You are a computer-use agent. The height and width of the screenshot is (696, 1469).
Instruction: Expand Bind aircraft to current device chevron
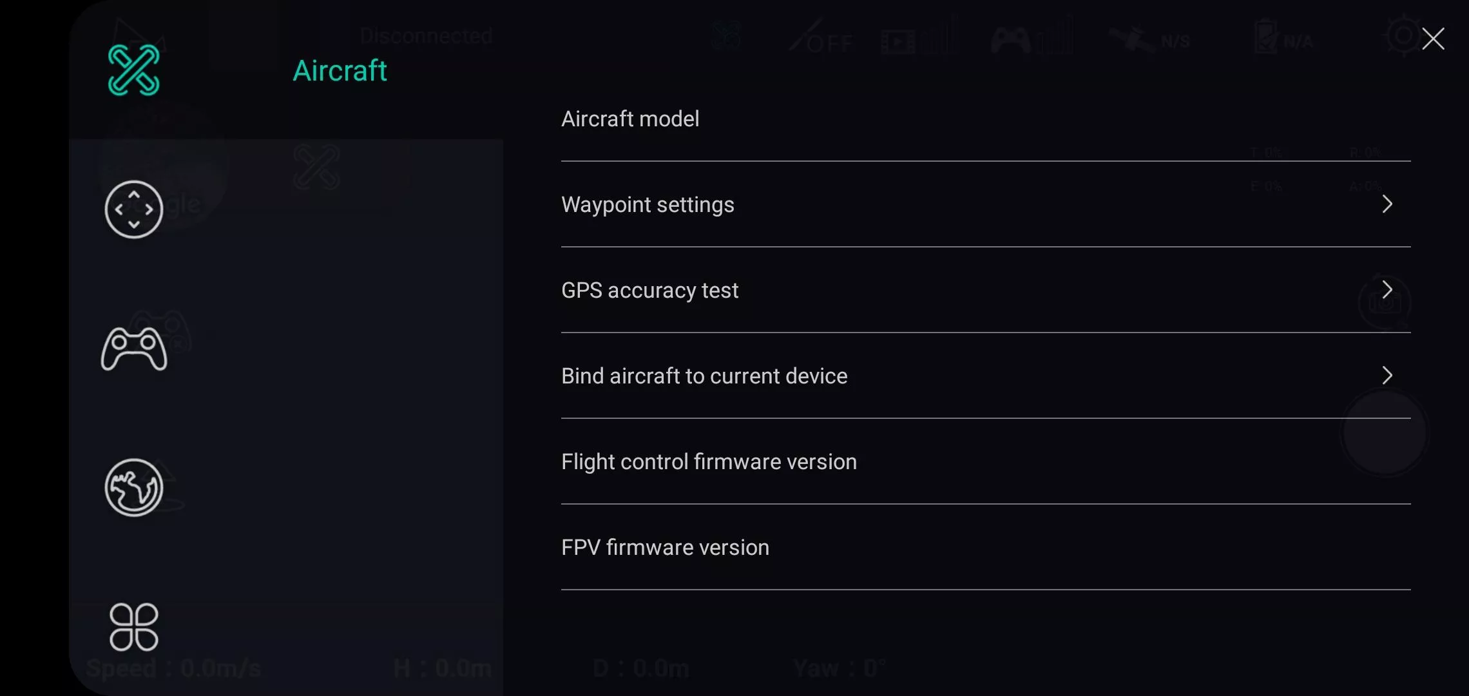tap(1387, 376)
